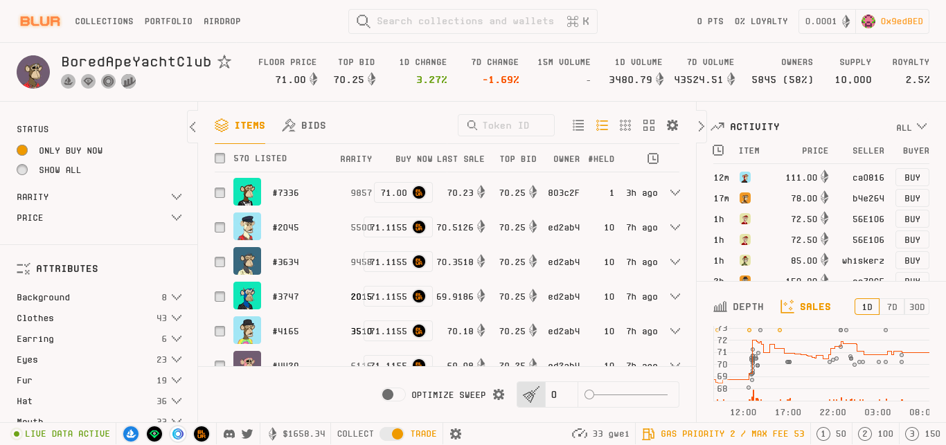Viewport: 946px width, 445px height.
Task: Click Buy for the 111.00 sale listing
Action: coord(912,177)
